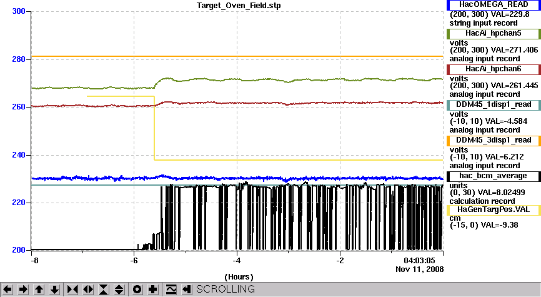Image resolution: width=541 pixels, height=297 pixels.
Task: Click the SCROLLING status text
Action: pyautogui.click(x=226, y=289)
